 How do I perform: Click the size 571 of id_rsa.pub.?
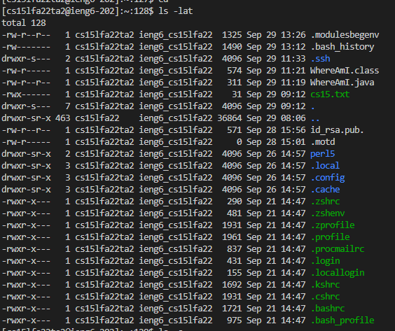coord(235,130)
